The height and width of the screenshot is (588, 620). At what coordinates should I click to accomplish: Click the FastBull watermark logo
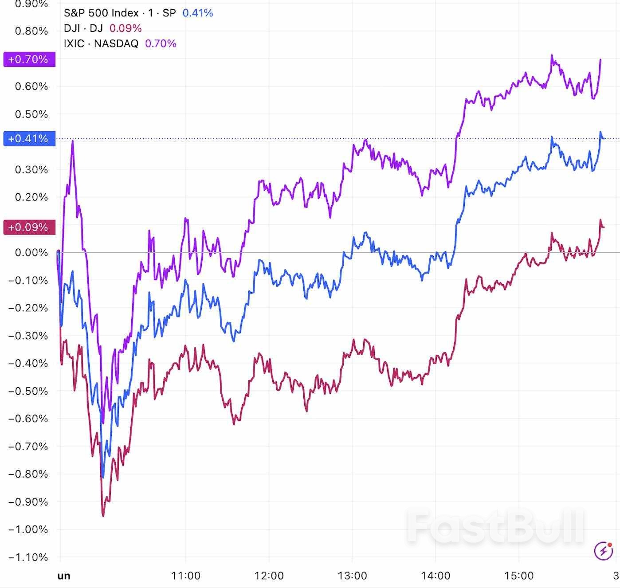[x=494, y=528]
